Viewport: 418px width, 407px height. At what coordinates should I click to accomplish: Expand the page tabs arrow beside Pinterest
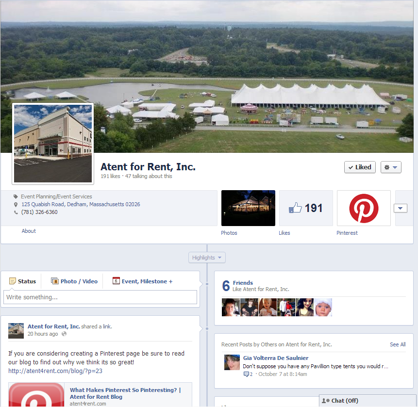400,208
